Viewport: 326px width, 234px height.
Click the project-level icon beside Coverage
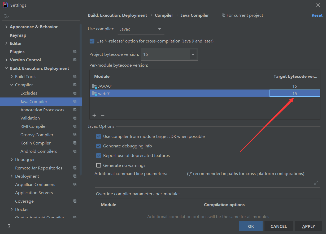(x=75, y=201)
